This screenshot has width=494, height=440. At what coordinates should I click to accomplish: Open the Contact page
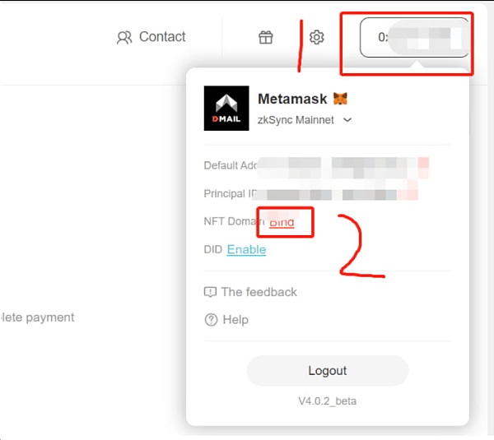(x=151, y=37)
